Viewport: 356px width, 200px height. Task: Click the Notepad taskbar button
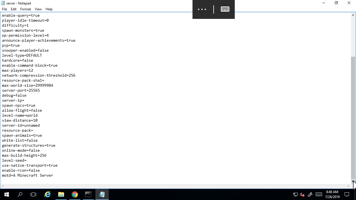(102, 194)
